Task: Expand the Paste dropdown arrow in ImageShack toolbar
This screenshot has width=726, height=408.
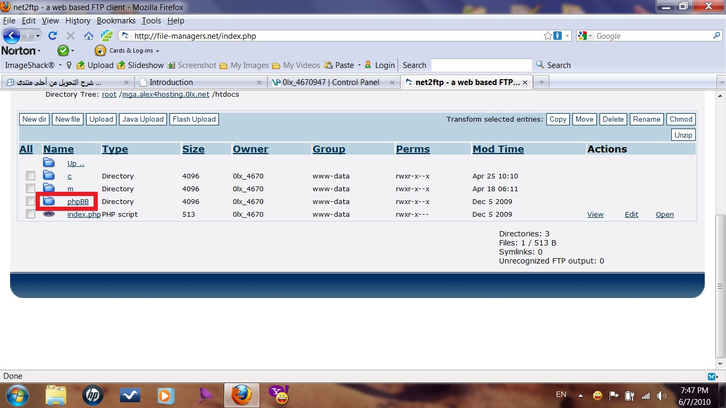Action: (359, 65)
